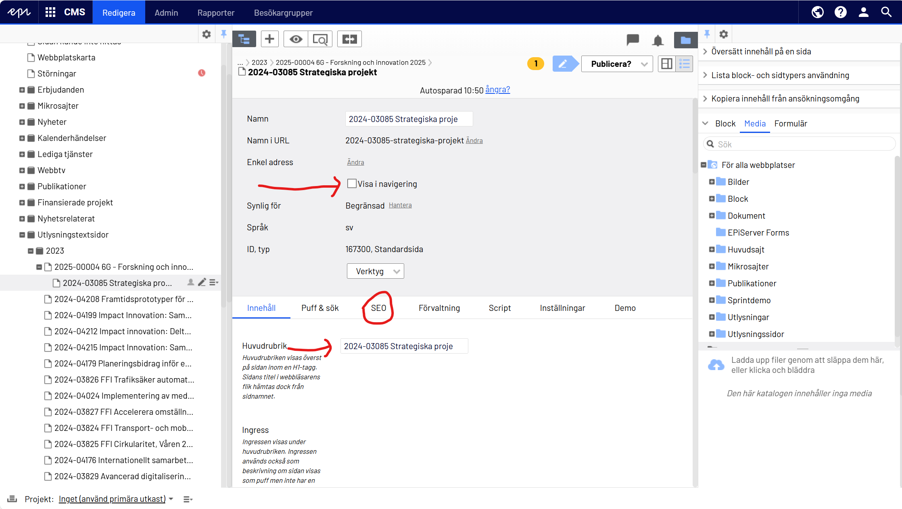The width and height of the screenshot is (902, 509).
Task: Switch to the SEO tab
Action: (378, 308)
